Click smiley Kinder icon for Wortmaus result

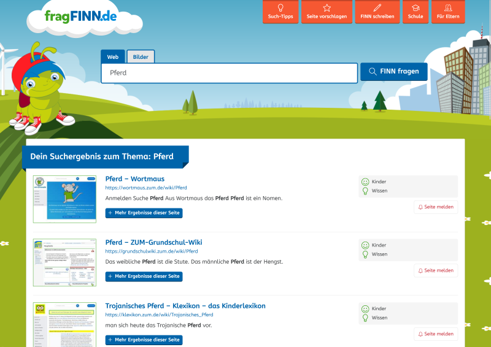pyautogui.click(x=365, y=182)
